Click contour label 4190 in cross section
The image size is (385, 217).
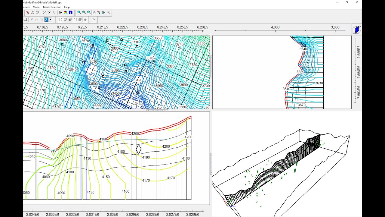[x=146, y=157]
